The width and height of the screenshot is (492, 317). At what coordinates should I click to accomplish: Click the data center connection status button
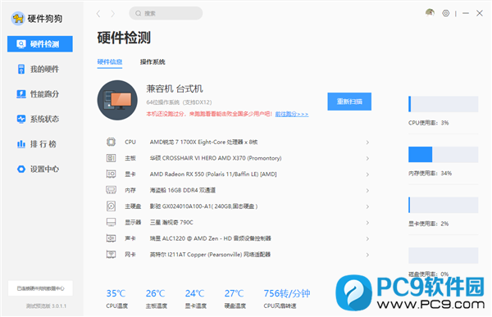coord(40,288)
